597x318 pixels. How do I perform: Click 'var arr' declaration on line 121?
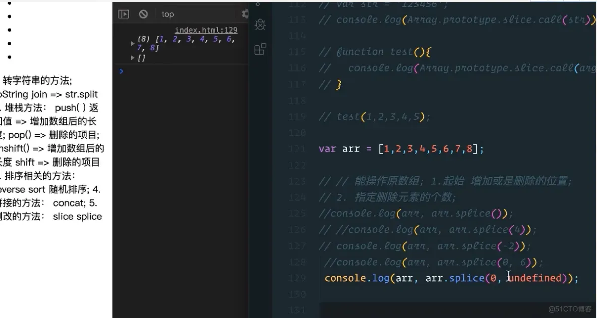click(339, 149)
